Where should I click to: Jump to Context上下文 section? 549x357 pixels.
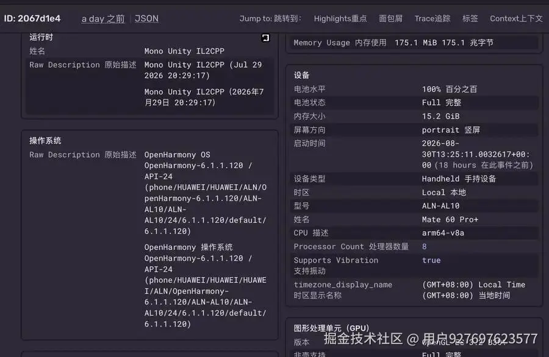coord(516,18)
